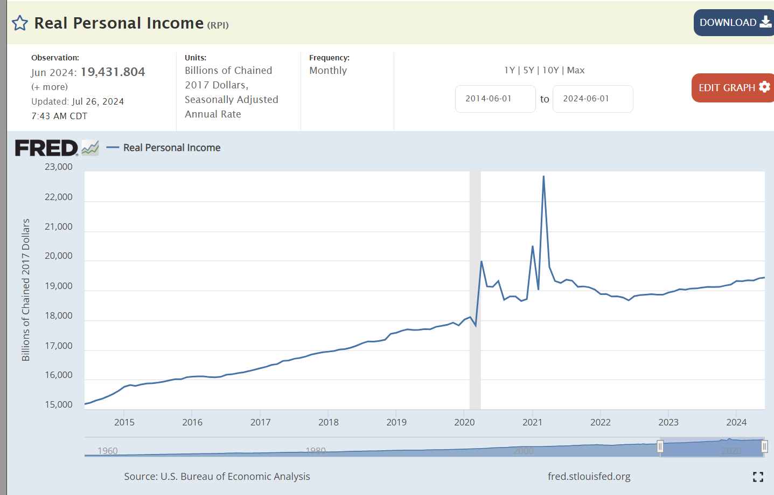Click the right handle of range slider
This screenshot has width=774, height=495.
coord(764,446)
